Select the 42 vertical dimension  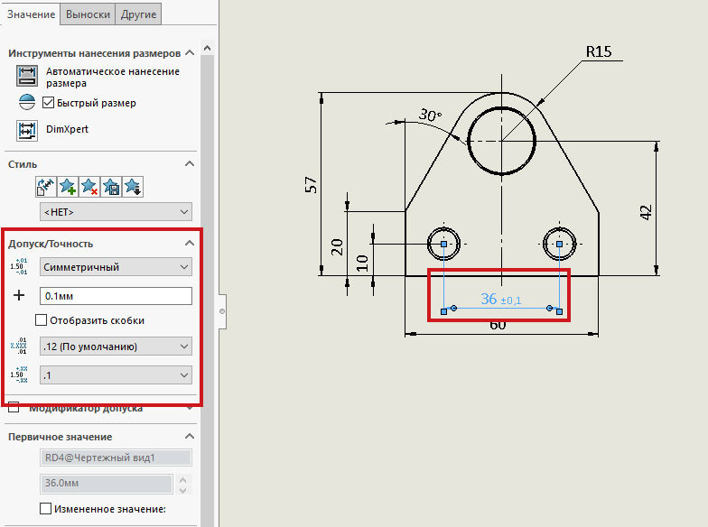pos(647,213)
